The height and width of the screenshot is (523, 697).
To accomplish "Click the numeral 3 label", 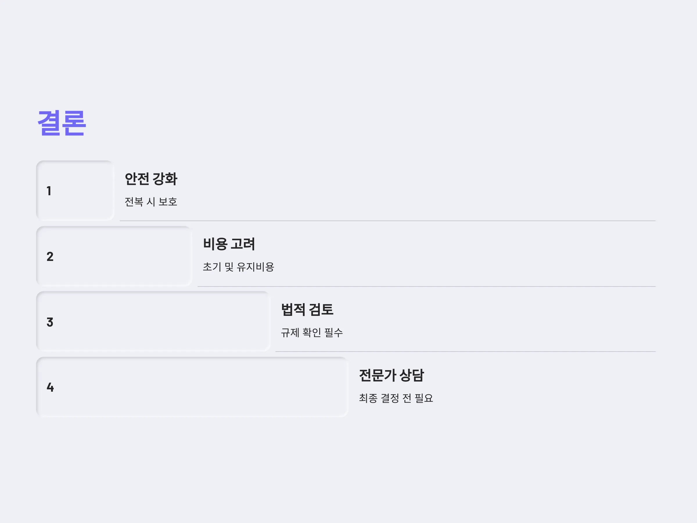I will pos(50,322).
